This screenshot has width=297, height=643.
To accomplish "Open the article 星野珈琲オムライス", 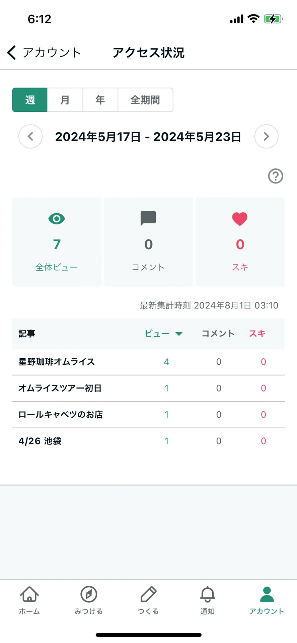I will (x=57, y=362).
